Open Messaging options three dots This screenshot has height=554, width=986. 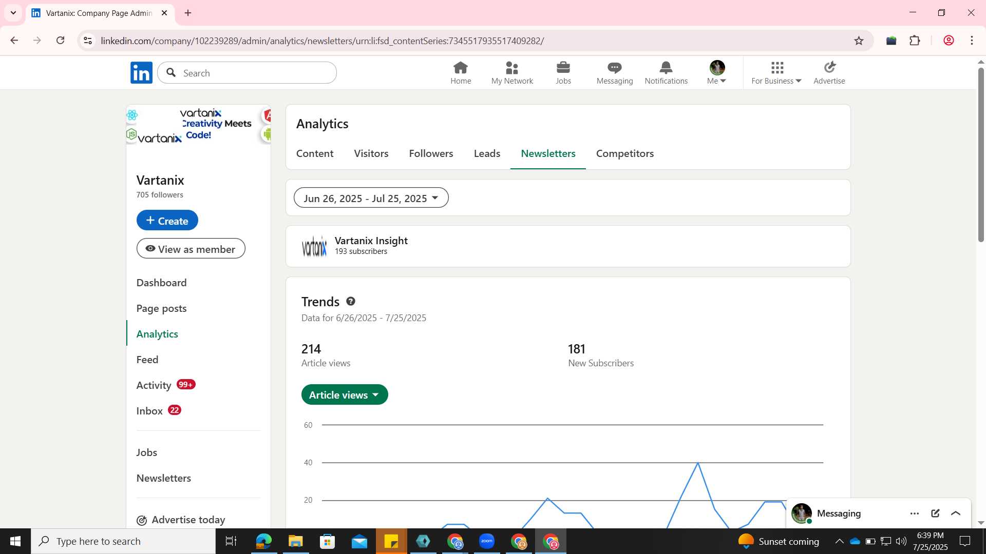click(x=915, y=513)
